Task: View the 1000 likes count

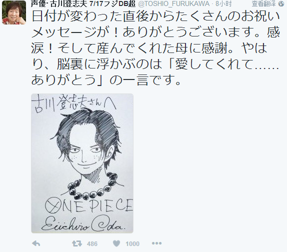Action: 132,244
